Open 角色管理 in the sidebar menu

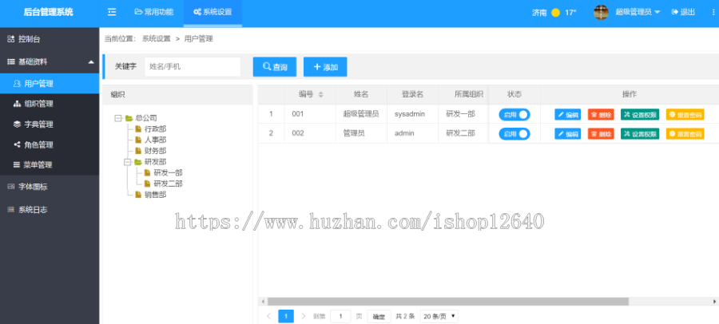coord(38,144)
